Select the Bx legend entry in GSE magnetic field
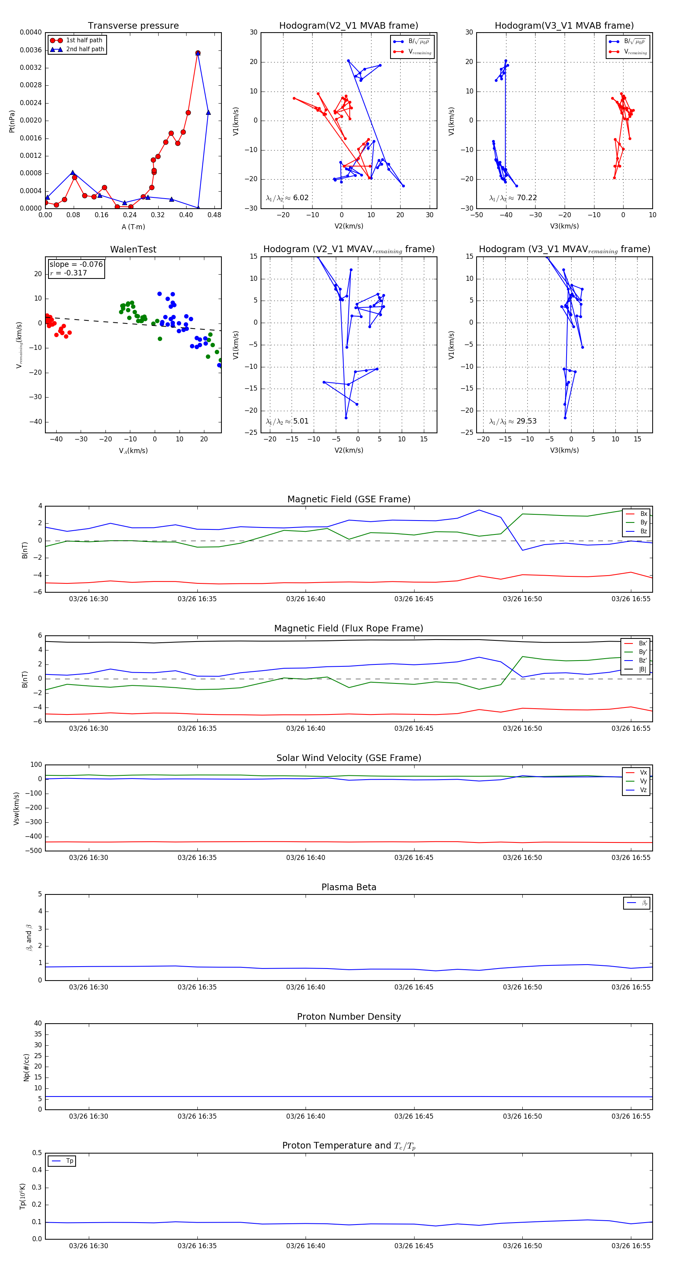The width and height of the screenshot is (698, 1280). pyautogui.click(x=636, y=514)
